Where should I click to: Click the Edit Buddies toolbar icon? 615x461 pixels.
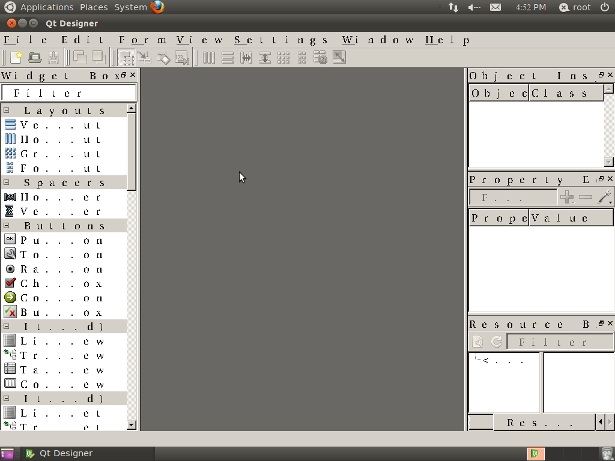(163, 58)
